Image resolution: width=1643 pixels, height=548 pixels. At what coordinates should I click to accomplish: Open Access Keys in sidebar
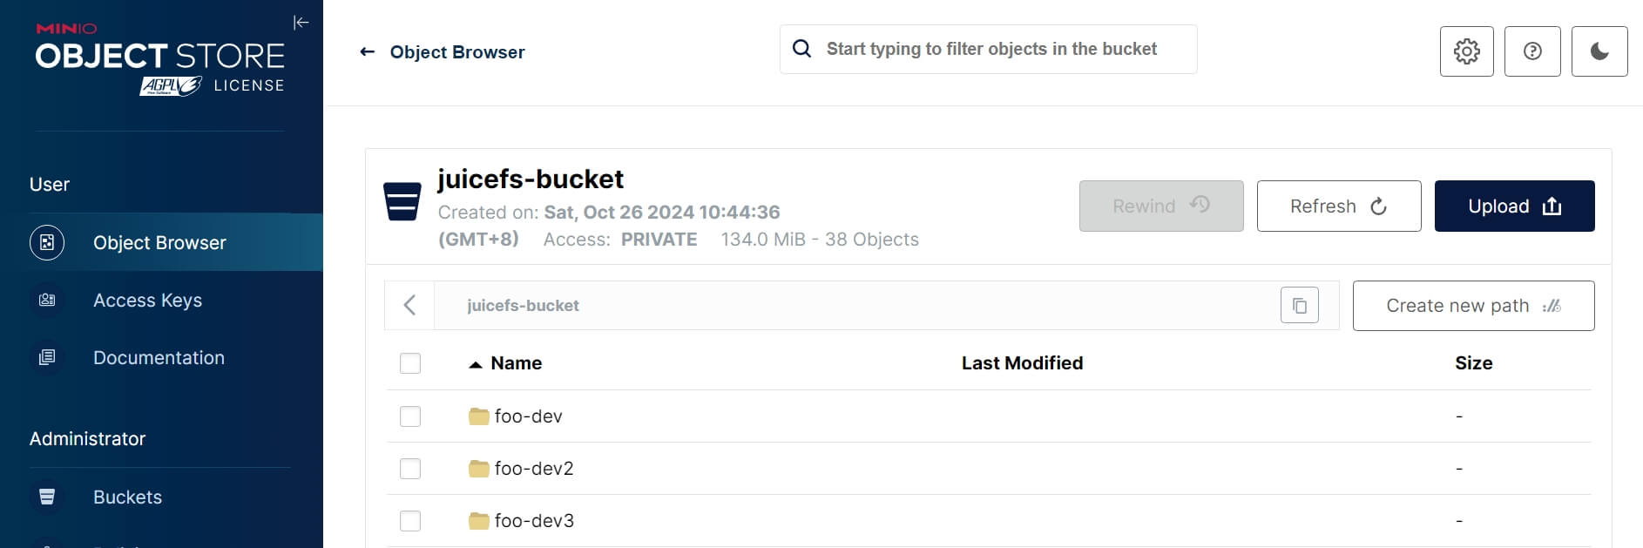147,301
